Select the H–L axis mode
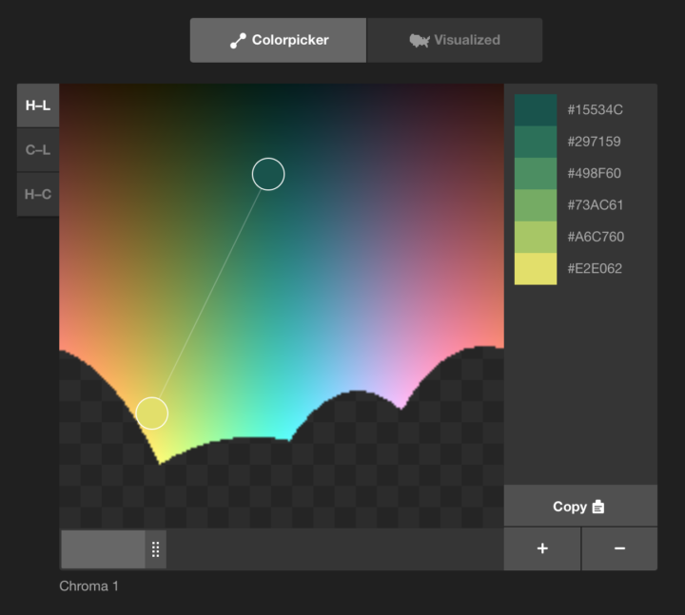The image size is (685, 615). 38,106
